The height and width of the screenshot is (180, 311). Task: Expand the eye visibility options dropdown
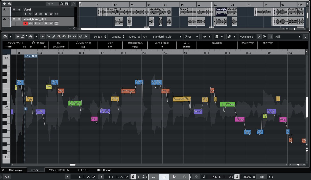click(210, 37)
